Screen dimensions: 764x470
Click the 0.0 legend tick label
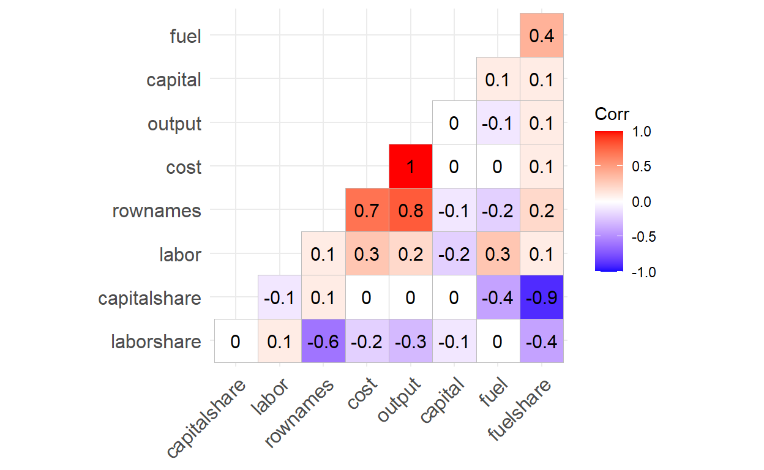click(642, 201)
